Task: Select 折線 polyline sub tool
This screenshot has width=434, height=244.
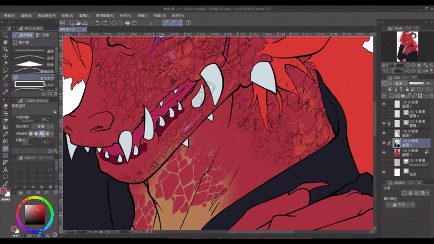Action: 33,65
